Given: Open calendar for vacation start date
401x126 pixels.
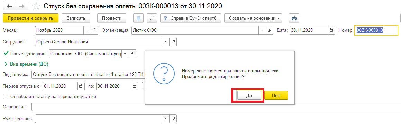Looking at the screenshot, I should coord(81,86).
